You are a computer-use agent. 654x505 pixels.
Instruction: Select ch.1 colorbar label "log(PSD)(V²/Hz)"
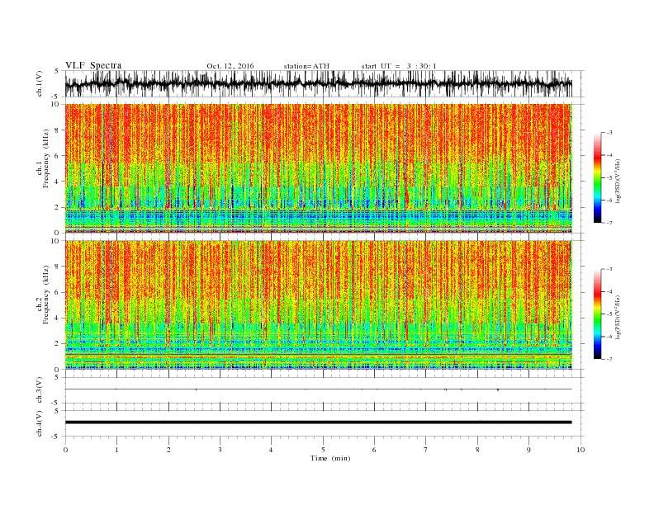pos(618,181)
